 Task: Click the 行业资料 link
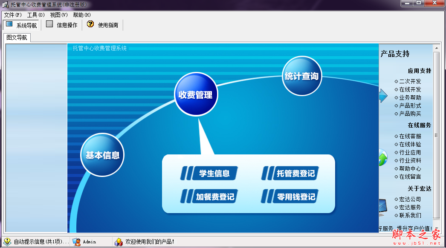pos(410,161)
